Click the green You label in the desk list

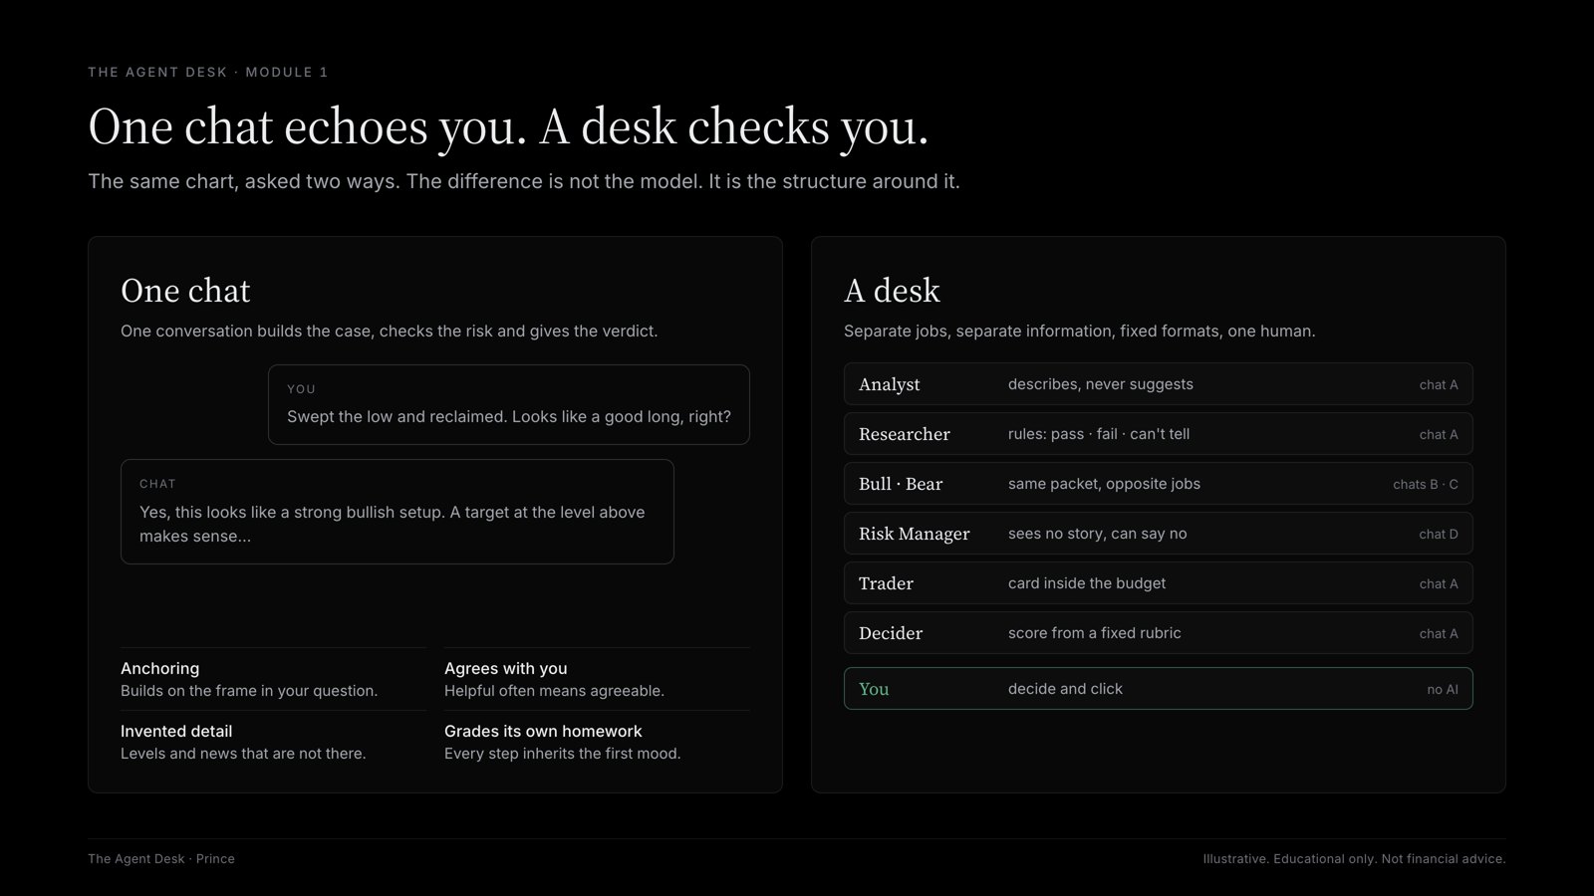874,689
